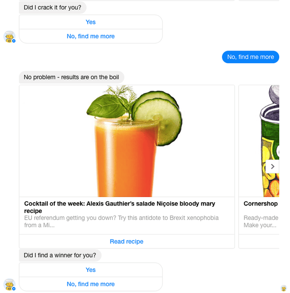Click the 'Did I crack it for you?' message bubble
The image size is (290, 293).
pos(52,7)
